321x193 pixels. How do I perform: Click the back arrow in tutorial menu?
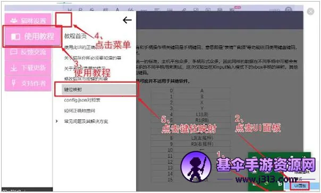pyautogui.click(x=127, y=20)
